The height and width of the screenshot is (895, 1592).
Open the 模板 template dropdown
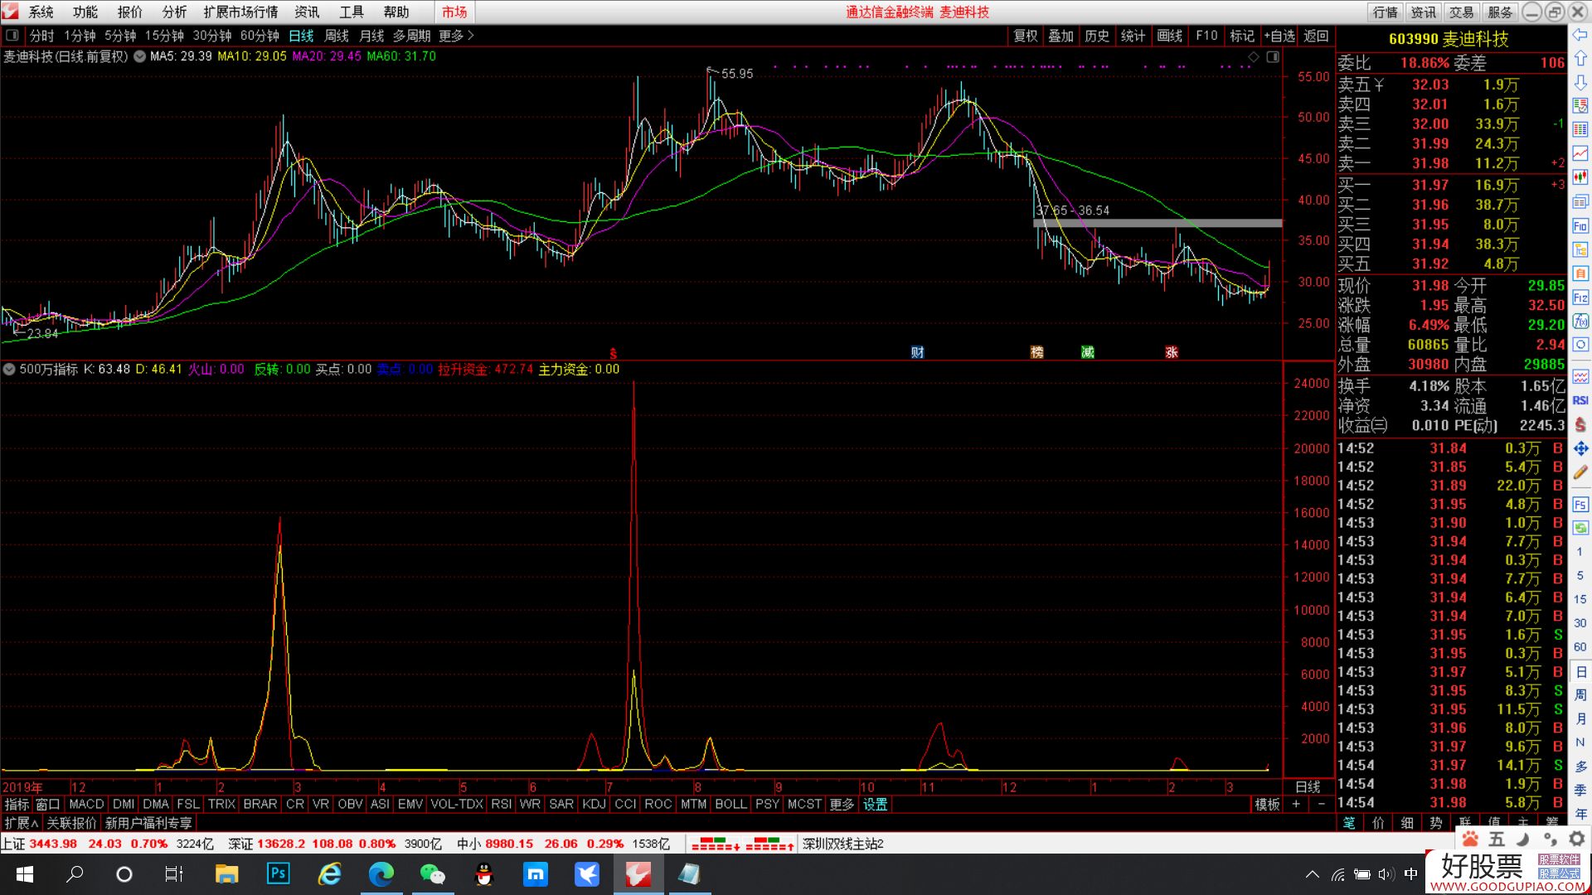point(1267,804)
